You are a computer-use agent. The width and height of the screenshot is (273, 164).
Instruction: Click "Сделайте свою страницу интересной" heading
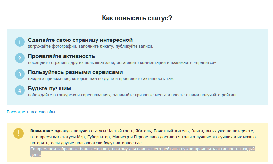pyautogui.click(x=80, y=40)
